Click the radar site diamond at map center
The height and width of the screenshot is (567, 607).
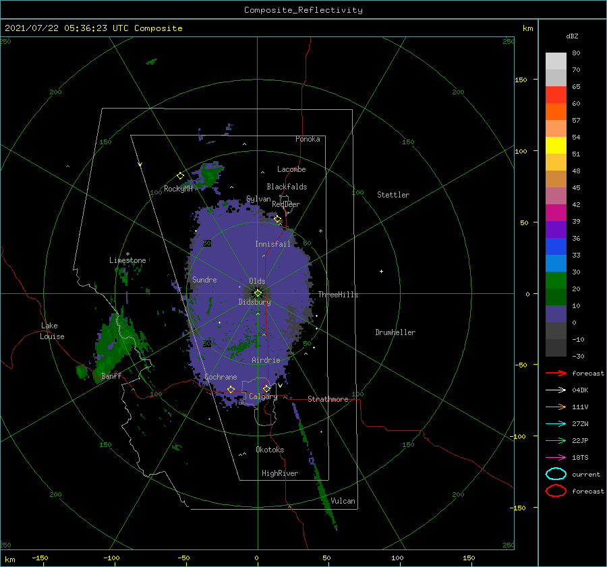point(258,293)
